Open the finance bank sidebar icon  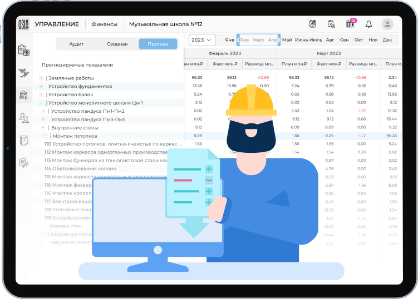(x=23, y=95)
